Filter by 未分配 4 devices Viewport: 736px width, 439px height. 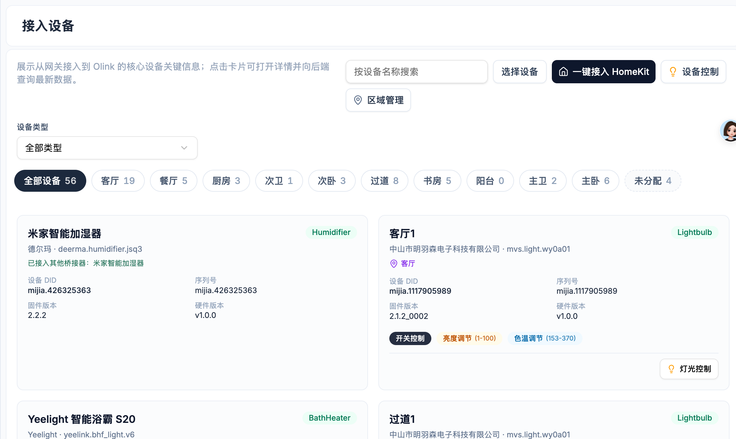pos(653,181)
